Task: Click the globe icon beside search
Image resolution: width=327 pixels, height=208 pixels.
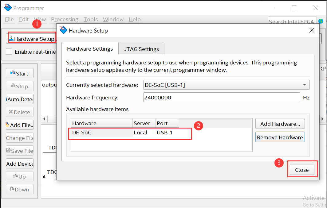Action: [321, 21]
